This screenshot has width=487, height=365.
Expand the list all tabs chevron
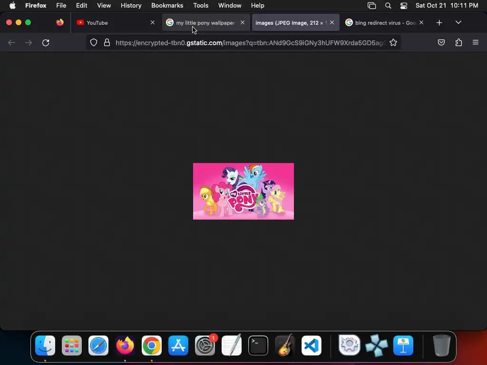[x=458, y=22]
